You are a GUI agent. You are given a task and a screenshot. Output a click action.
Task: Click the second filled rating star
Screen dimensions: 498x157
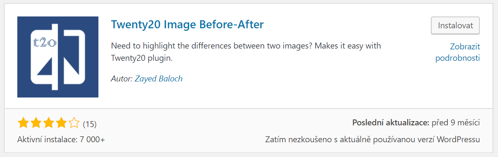pyautogui.click(x=35, y=123)
